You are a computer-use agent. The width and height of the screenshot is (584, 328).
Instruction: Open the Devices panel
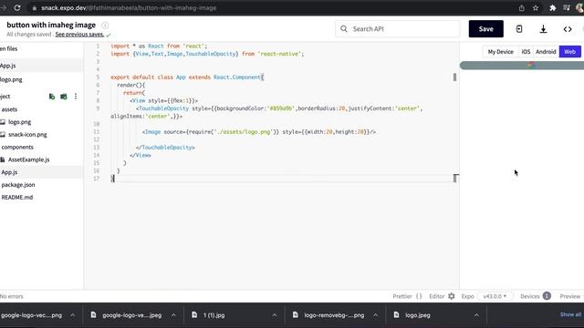click(x=536, y=296)
